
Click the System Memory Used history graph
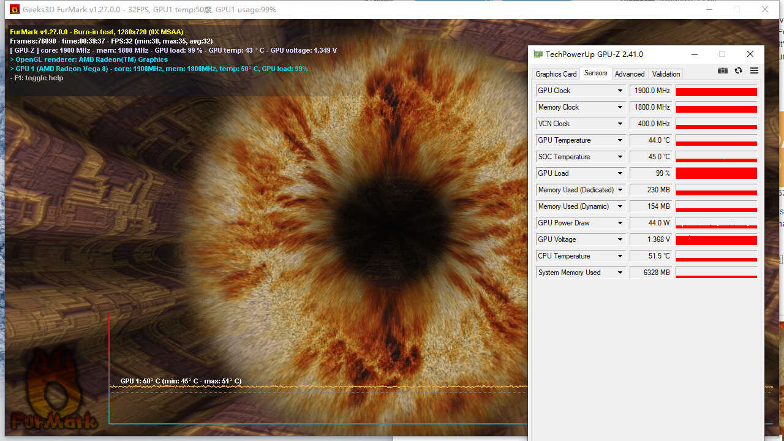click(x=717, y=273)
